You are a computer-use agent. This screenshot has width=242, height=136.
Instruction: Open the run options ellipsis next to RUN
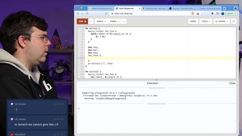coord(91,21)
